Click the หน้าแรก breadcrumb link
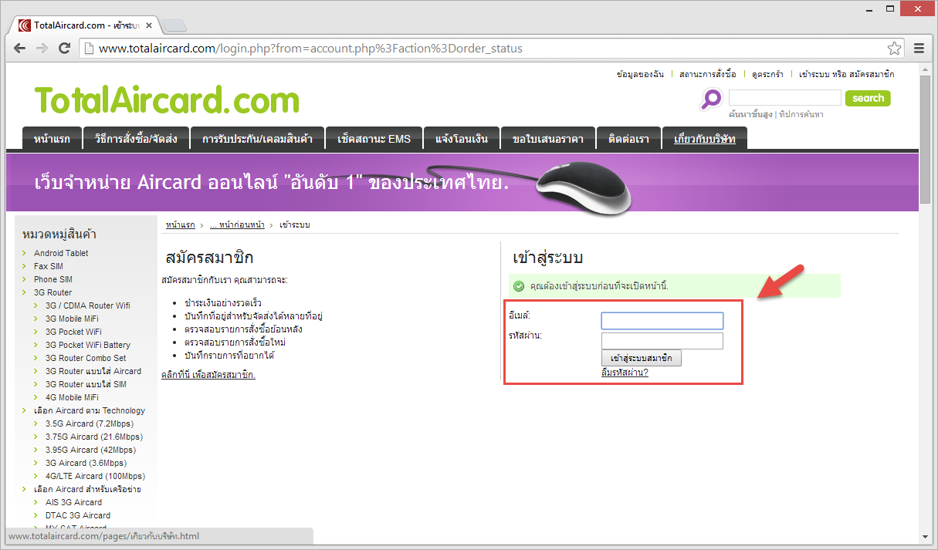 click(180, 224)
